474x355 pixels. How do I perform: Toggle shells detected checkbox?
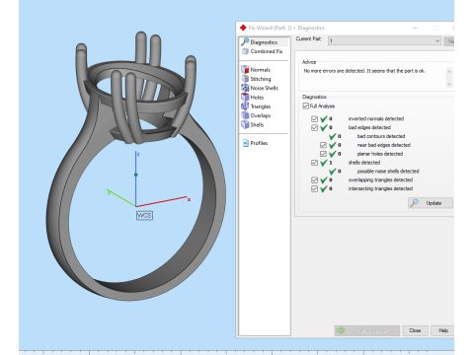click(314, 163)
